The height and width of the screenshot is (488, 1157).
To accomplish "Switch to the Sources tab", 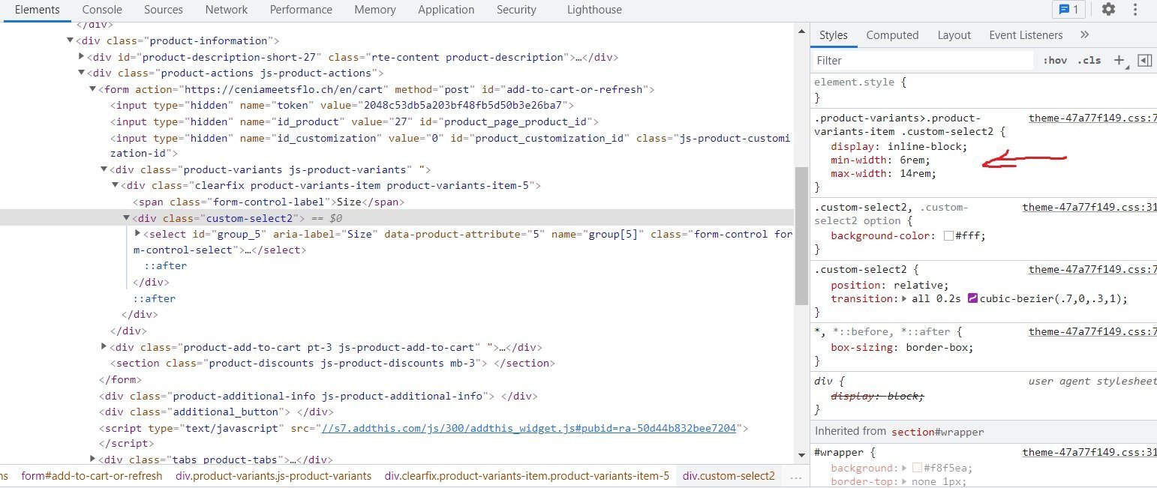I will pos(164,10).
